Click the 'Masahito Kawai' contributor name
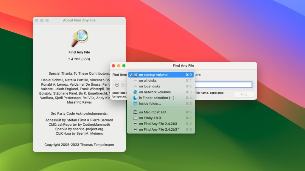 click(x=79, y=102)
